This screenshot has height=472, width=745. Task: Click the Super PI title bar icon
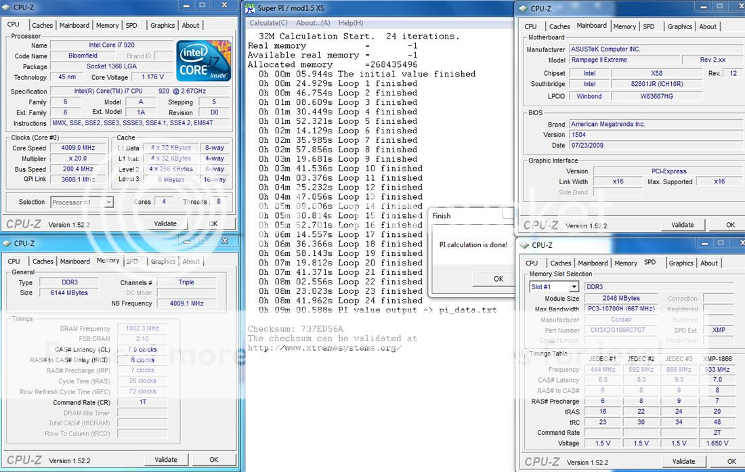(x=251, y=8)
